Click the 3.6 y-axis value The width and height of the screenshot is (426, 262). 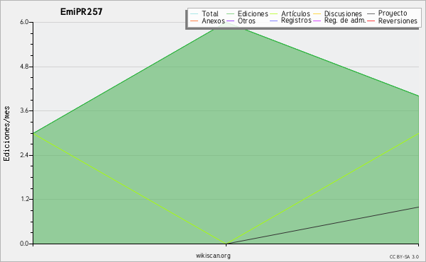[24, 110]
